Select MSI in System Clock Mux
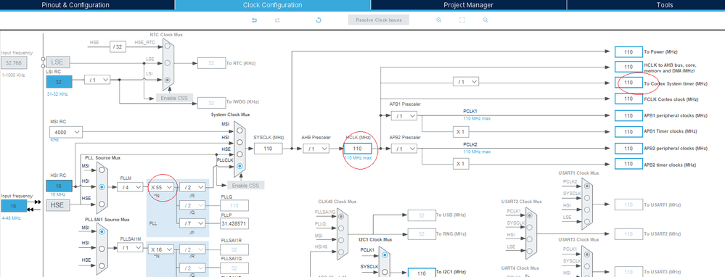The image size is (725, 277). click(x=239, y=131)
